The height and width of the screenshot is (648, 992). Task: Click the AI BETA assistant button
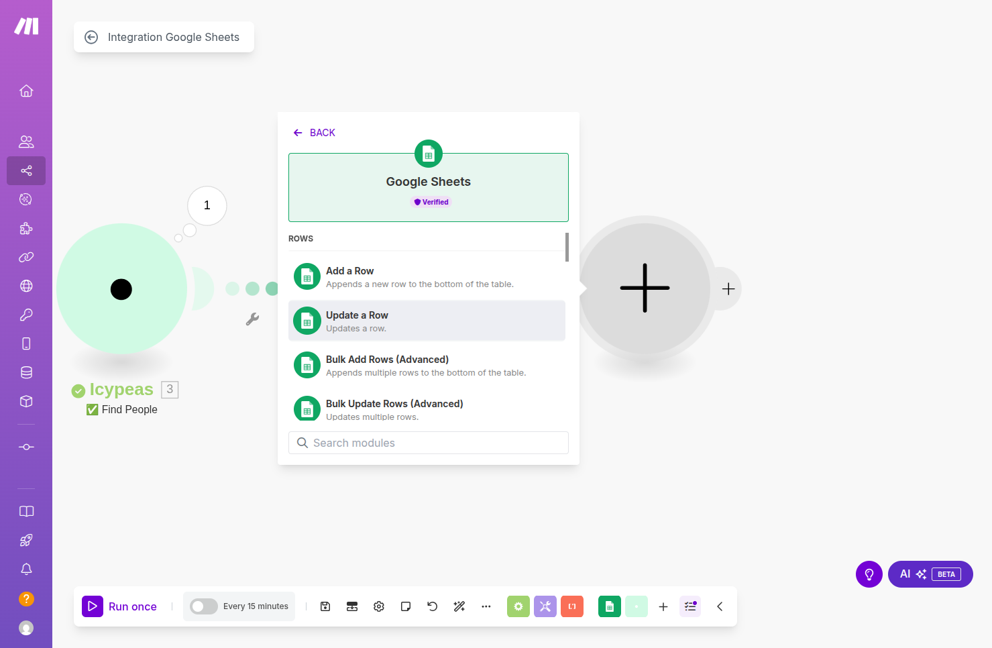(x=930, y=574)
